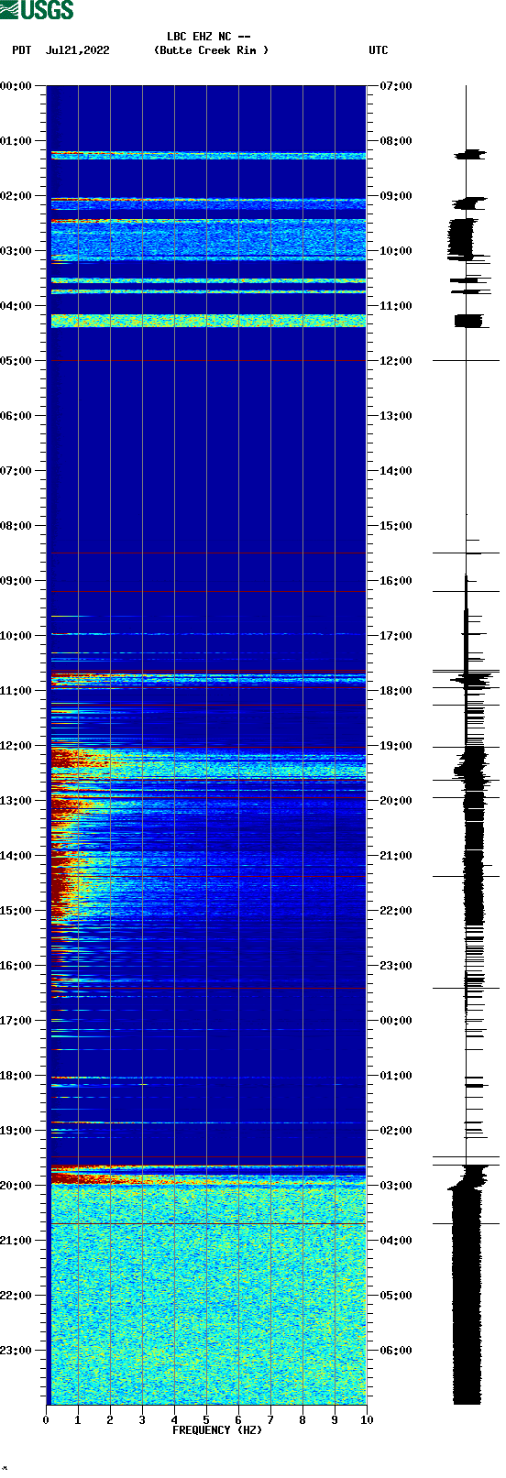Click the 08:00 PDT time label

(x=16, y=526)
